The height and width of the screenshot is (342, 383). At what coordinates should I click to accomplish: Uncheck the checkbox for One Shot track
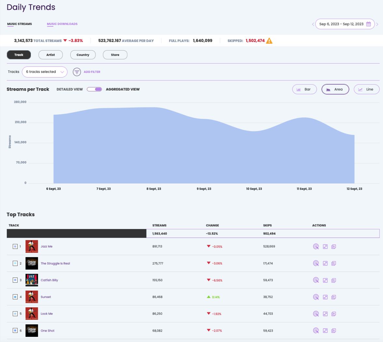click(x=15, y=330)
